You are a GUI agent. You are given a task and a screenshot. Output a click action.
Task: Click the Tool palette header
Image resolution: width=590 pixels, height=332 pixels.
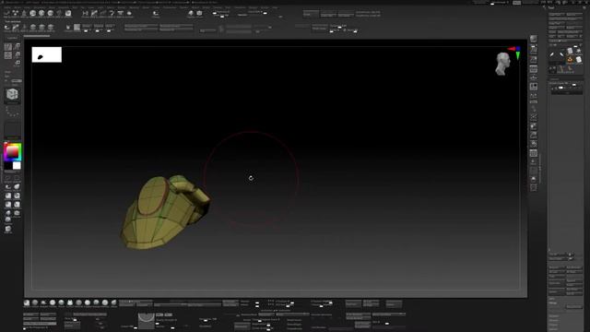click(551, 7)
